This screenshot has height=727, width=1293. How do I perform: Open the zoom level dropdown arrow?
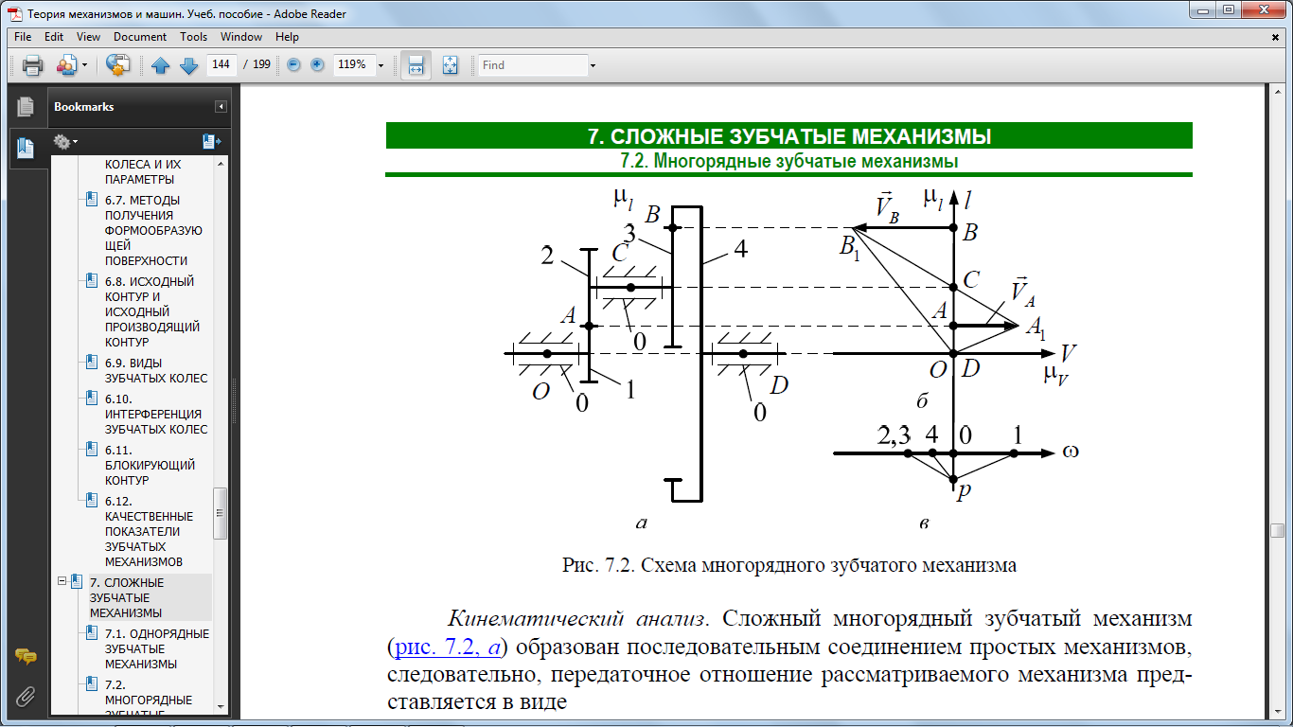[381, 65]
